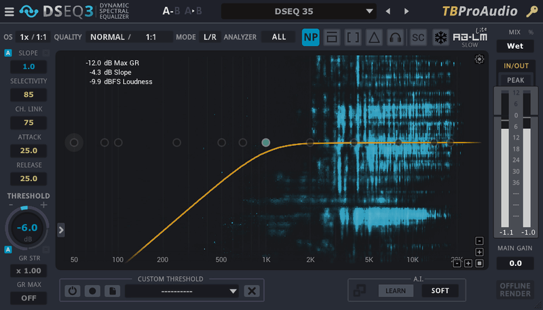Select the EQ node near 2K

click(x=310, y=142)
